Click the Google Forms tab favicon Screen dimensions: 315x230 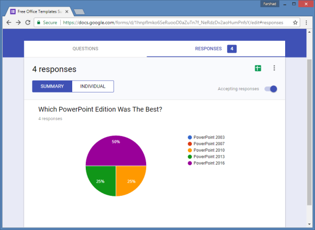tap(13, 11)
